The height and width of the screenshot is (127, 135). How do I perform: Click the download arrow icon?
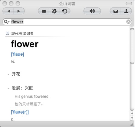pyautogui.click(x=126, y=11)
